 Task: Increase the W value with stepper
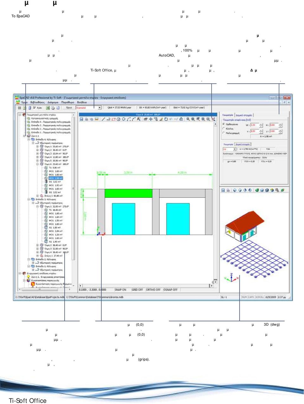(x=261, y=124)
